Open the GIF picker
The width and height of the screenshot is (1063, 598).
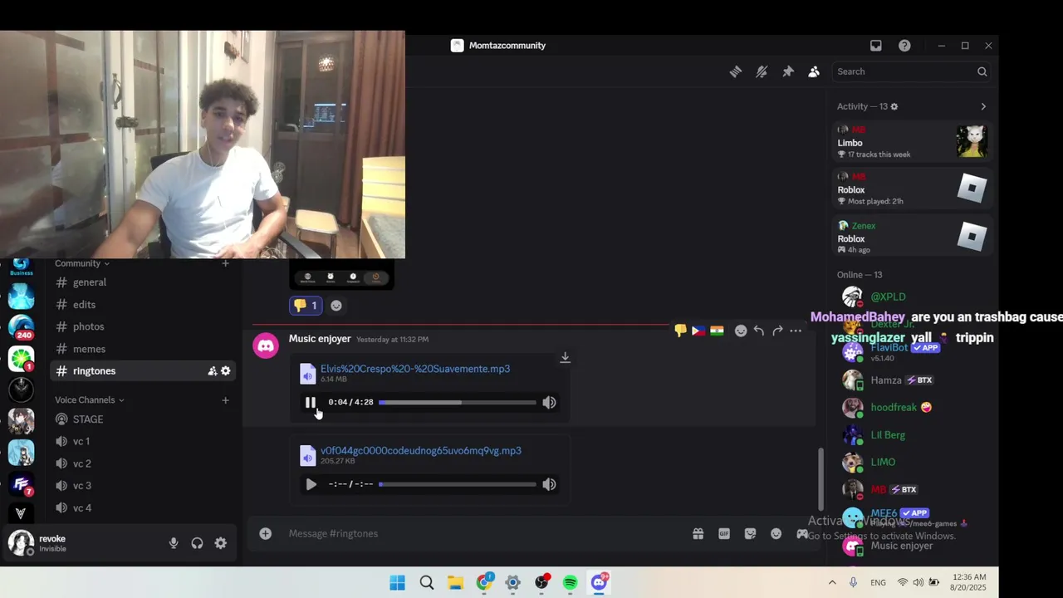point(724,534)
